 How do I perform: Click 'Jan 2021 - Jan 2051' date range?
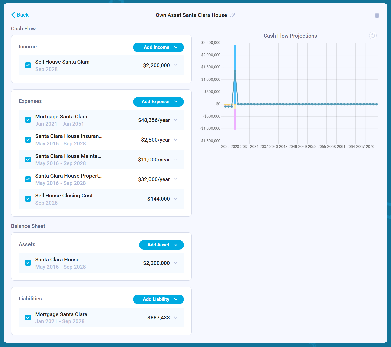60,124
